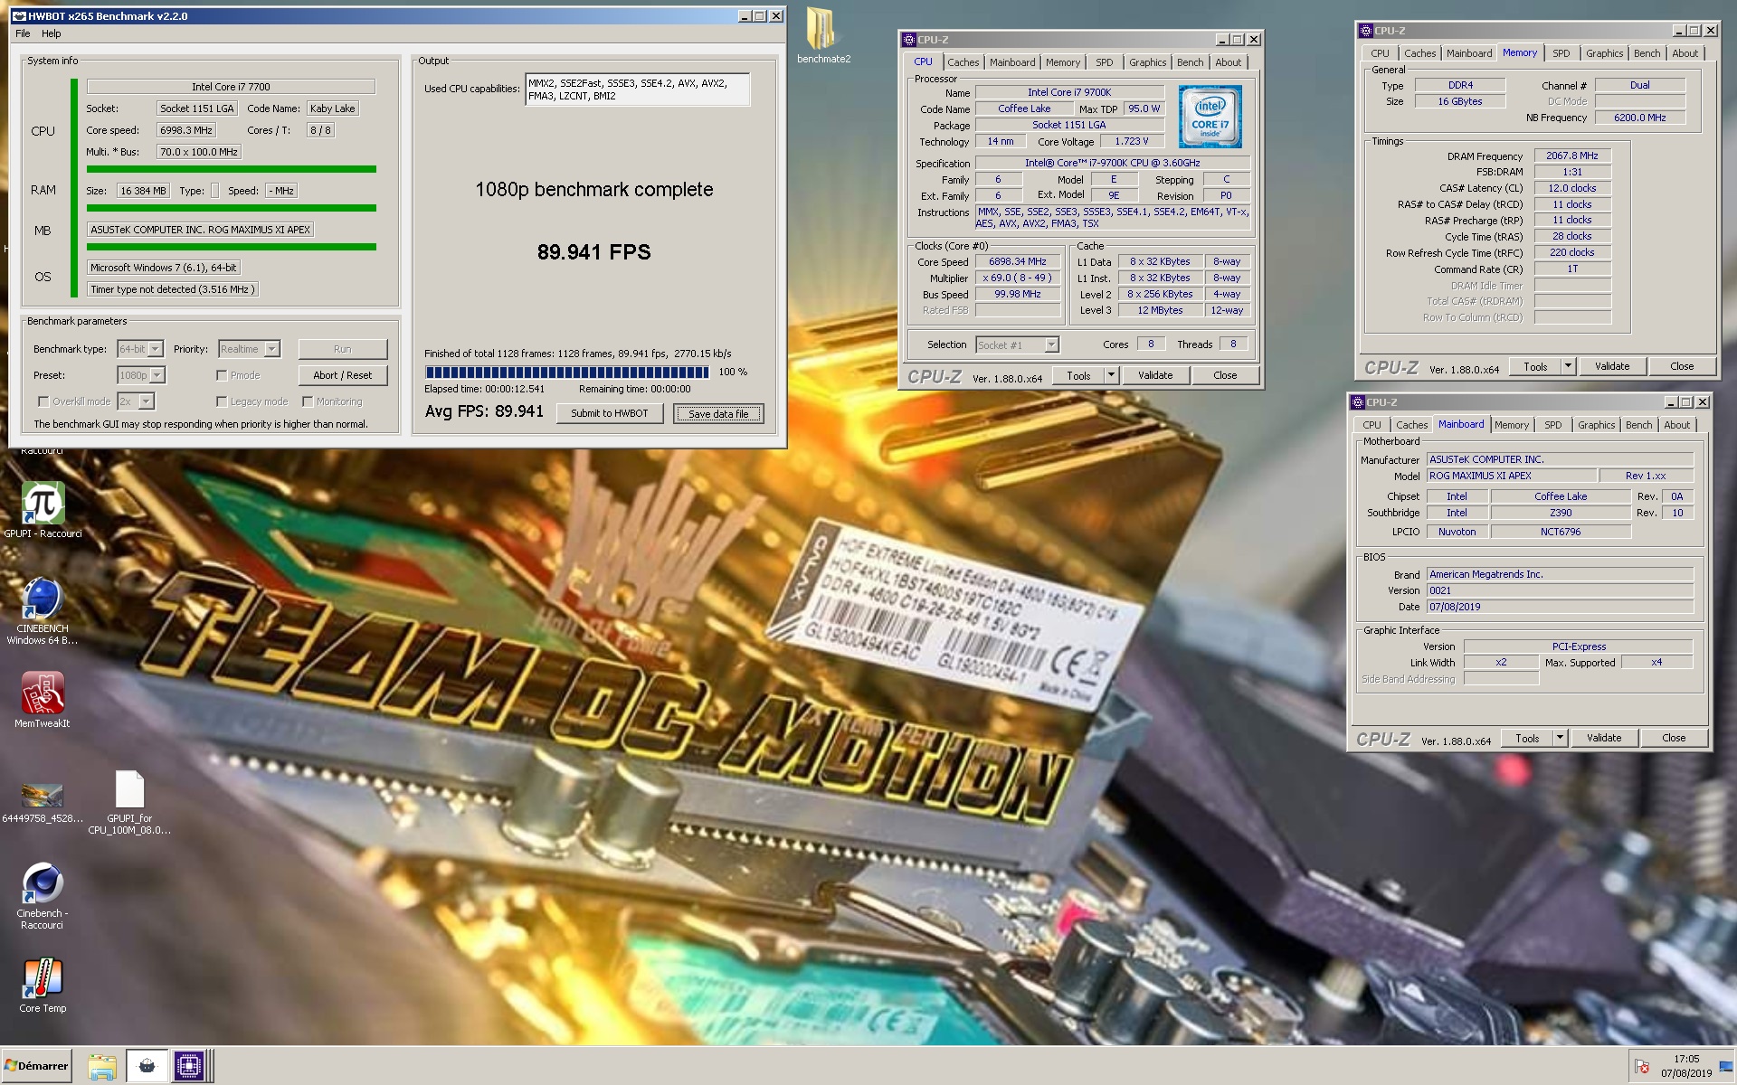
Task: Click Validate in CPU-Z Mainboard window
Action: [x=1604, y=738]
